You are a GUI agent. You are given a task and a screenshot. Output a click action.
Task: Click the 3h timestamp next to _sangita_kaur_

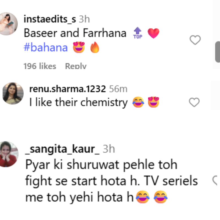pos(109,149)
